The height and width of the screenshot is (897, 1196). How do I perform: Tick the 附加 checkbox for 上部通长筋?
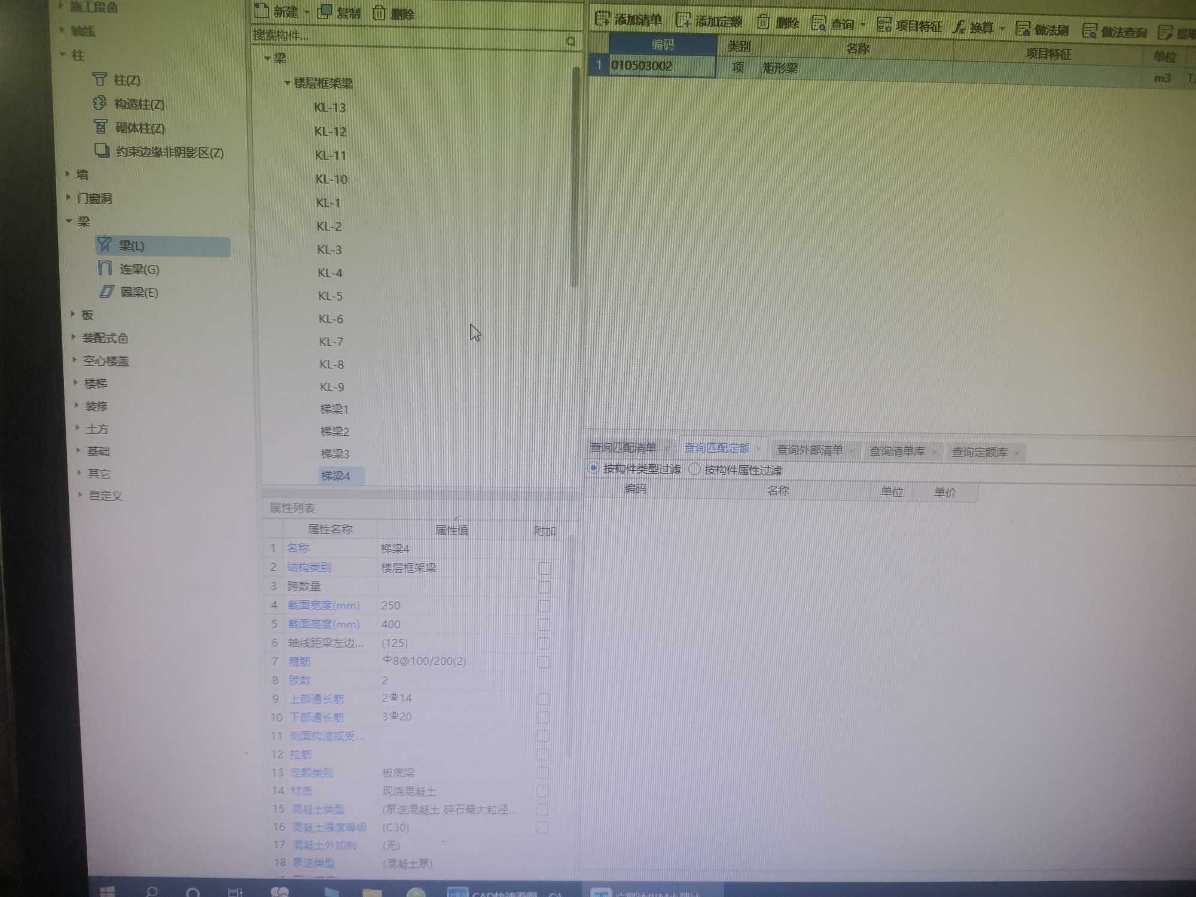pos(543,698)
